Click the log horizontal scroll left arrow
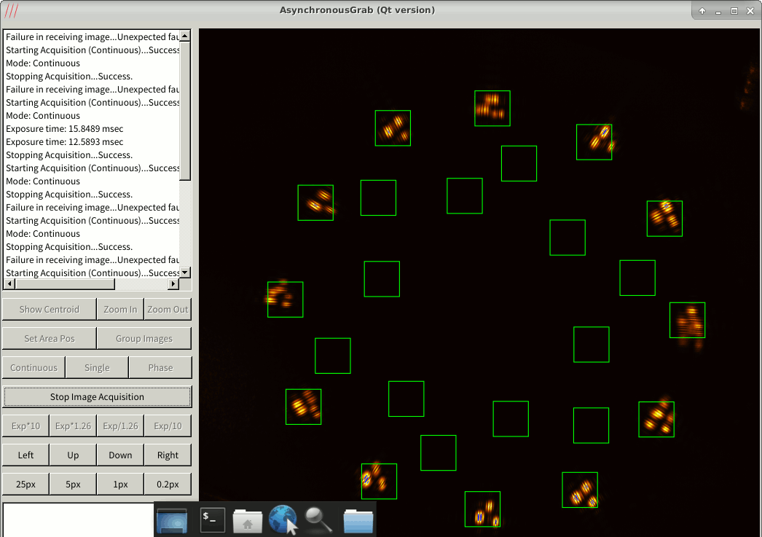Screen dimensions: 762x537 point(9,283)
